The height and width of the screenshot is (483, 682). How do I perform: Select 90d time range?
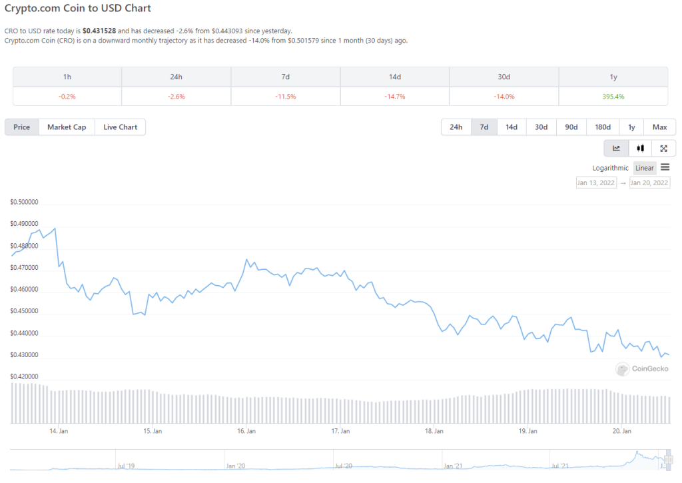tap(571, 127)
